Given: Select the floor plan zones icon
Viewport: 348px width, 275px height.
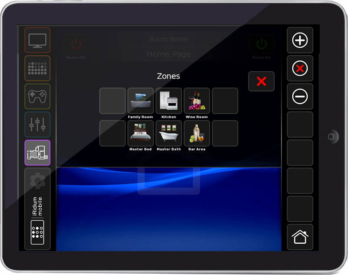Looking at the screenshot, I should (x=37, y=153).
